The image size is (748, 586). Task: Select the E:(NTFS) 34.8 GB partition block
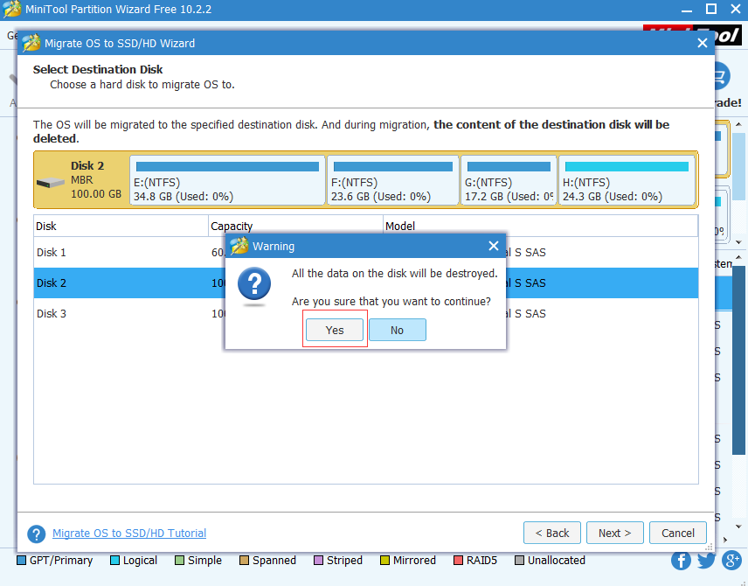pyautogui.click(x=227, y=180)
